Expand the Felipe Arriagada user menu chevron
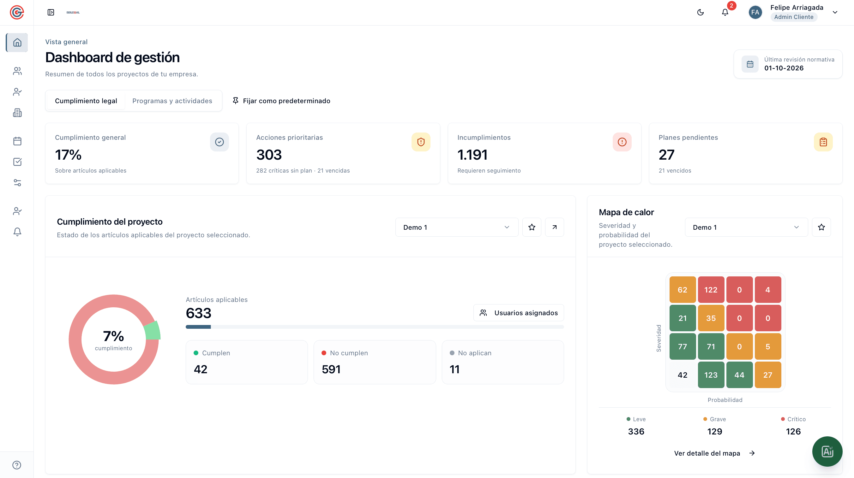Image resolution: width=854 pixels, height=478 pixels. [x=835, y=12]
